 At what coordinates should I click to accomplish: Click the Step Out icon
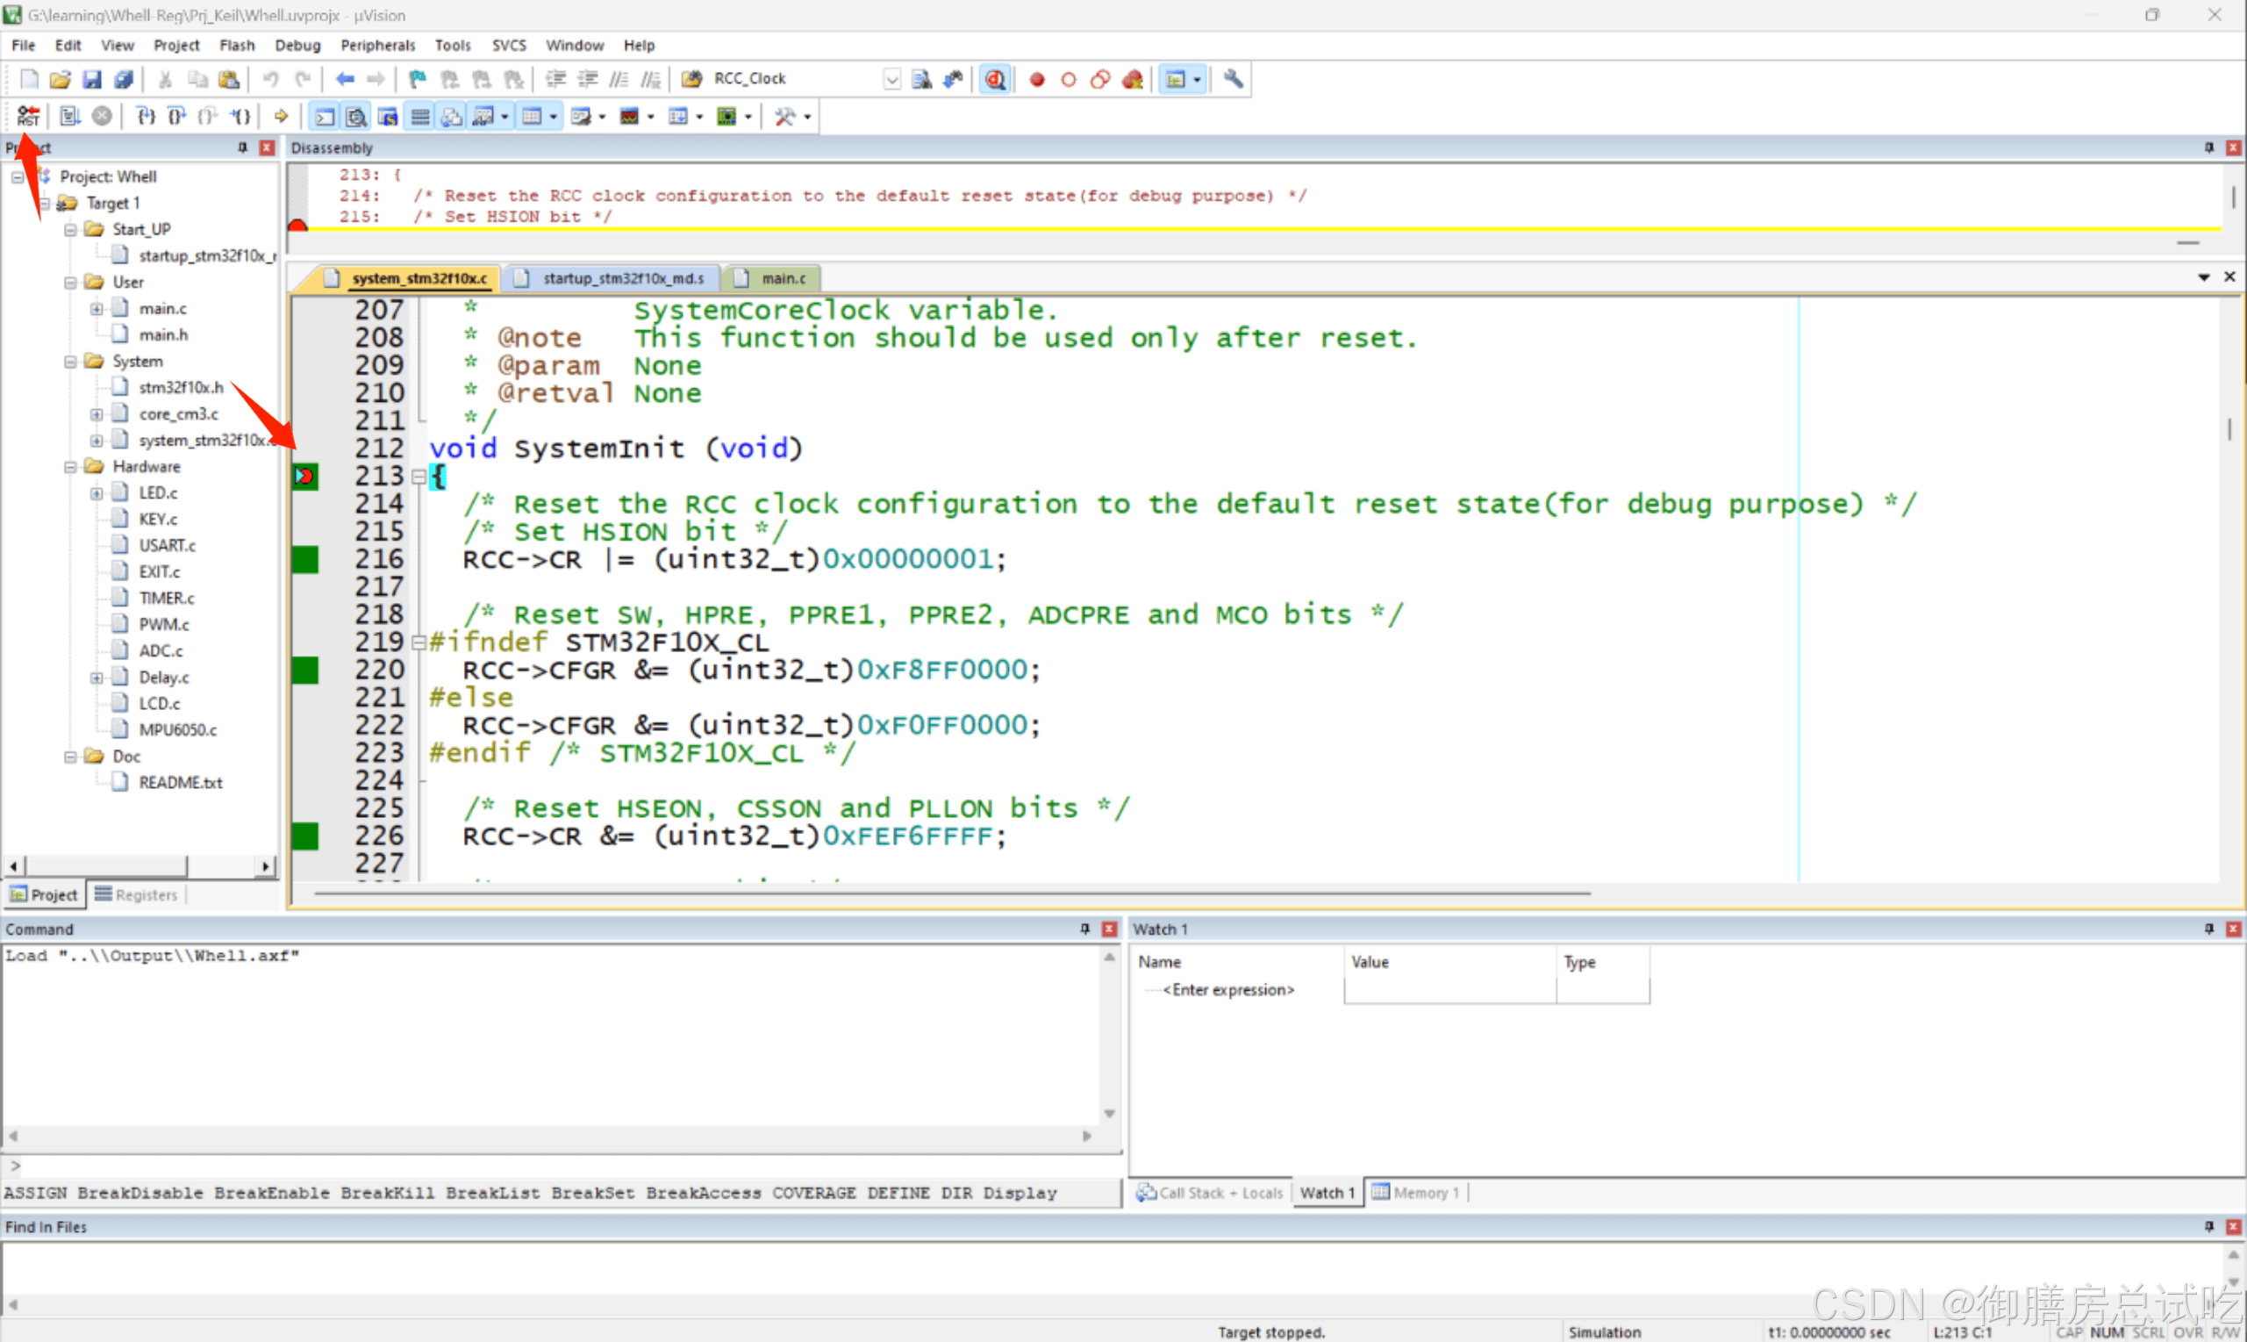click(208, 116)
